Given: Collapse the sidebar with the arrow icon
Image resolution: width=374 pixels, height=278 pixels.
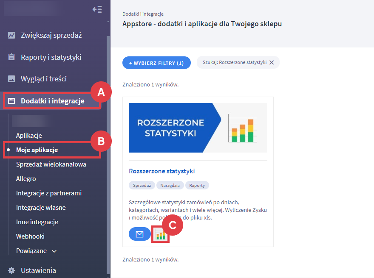Looking at the screenshot, I should (97, 9).
